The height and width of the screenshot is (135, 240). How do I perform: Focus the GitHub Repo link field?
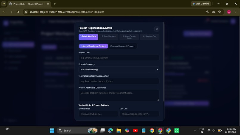coord(98,114)
